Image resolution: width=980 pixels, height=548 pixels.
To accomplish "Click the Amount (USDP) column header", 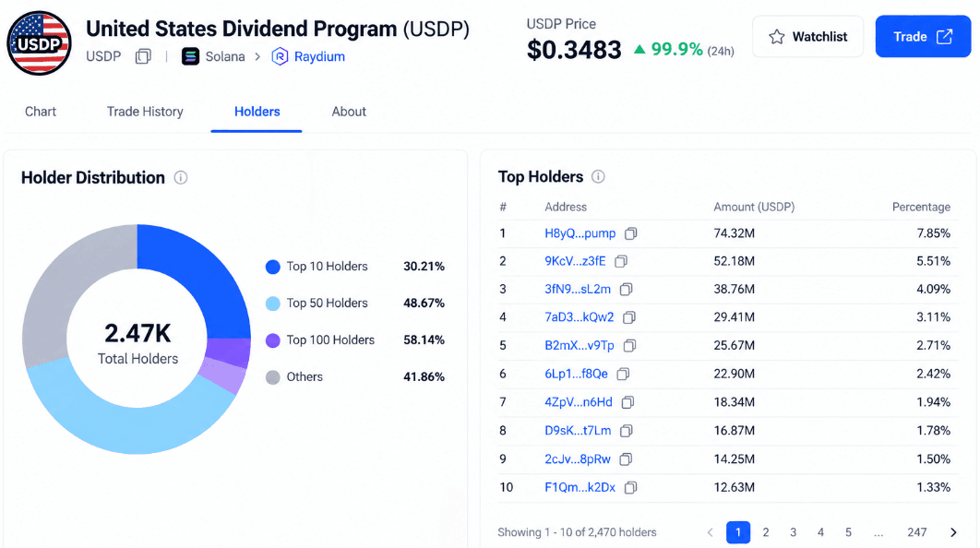I will (x=754, y=207).
